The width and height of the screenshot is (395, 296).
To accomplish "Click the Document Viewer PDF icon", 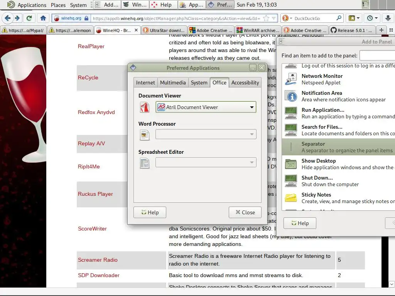I will point(145,107).
